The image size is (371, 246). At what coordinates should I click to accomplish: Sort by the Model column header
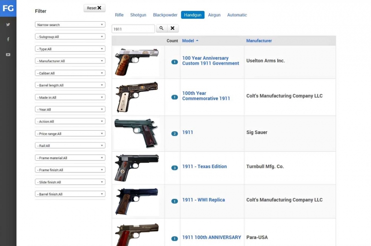point(188,41)
